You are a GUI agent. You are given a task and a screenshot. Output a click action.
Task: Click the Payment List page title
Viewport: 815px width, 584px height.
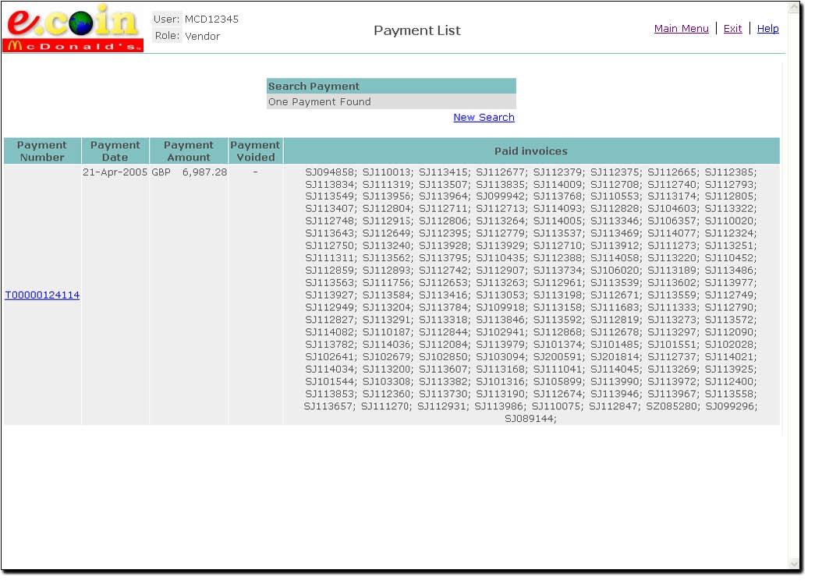click(416, 31)
